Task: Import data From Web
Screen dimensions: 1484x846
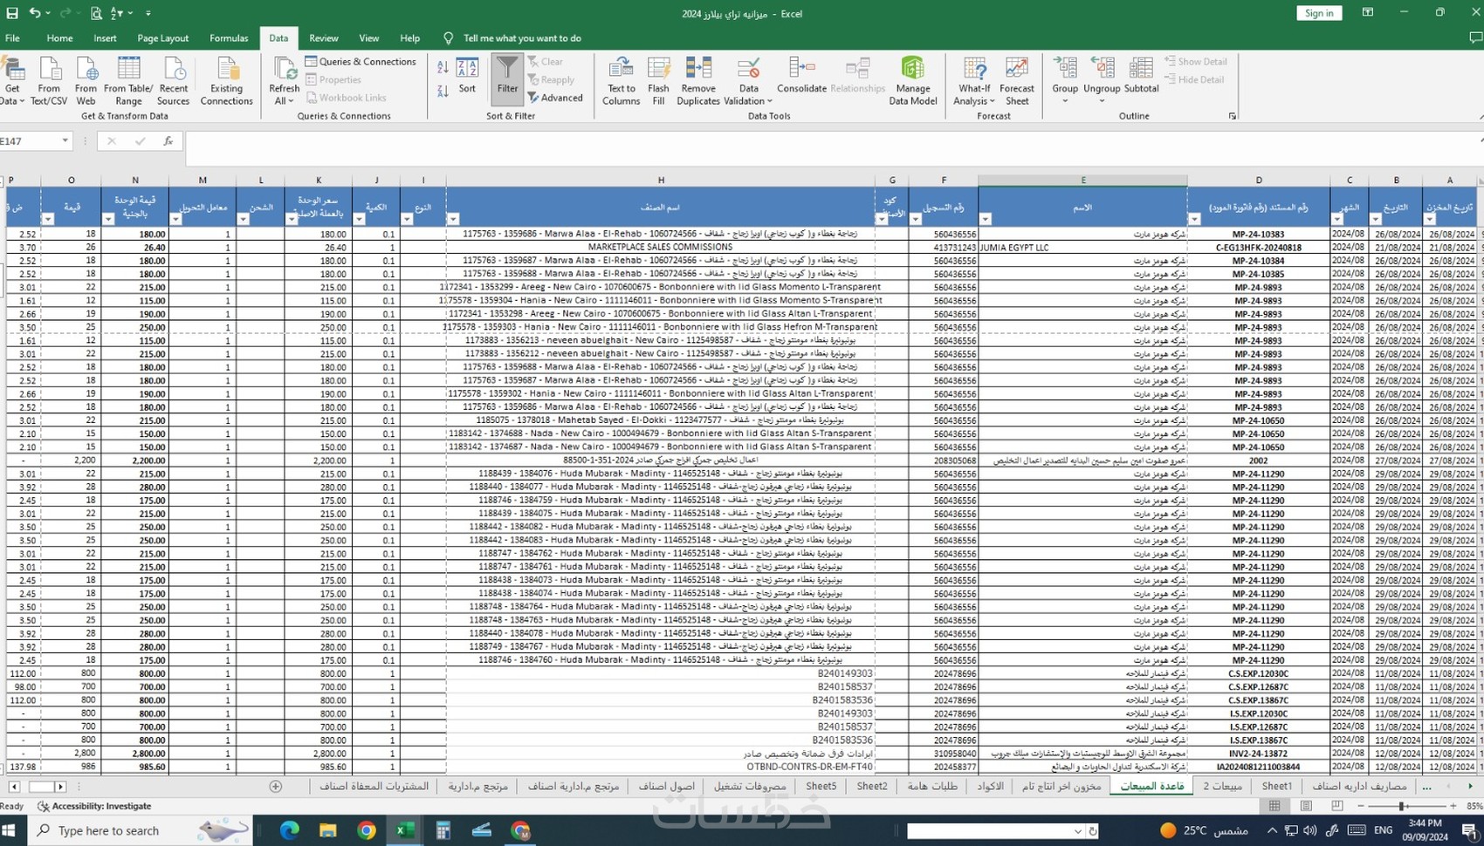Action: pos(86,81)
